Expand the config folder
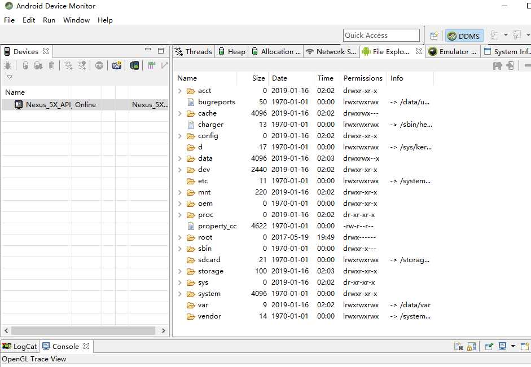 point(180,136)
